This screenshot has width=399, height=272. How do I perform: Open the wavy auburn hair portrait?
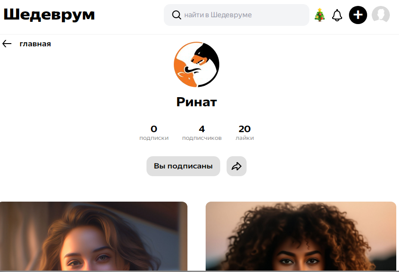(94, 236)
